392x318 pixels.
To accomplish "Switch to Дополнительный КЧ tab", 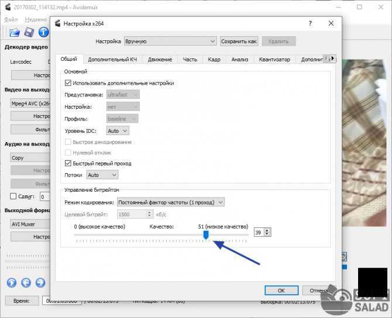I will tap(112, 60).
